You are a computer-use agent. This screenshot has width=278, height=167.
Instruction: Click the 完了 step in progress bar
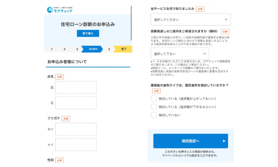[x=123, y=49]
